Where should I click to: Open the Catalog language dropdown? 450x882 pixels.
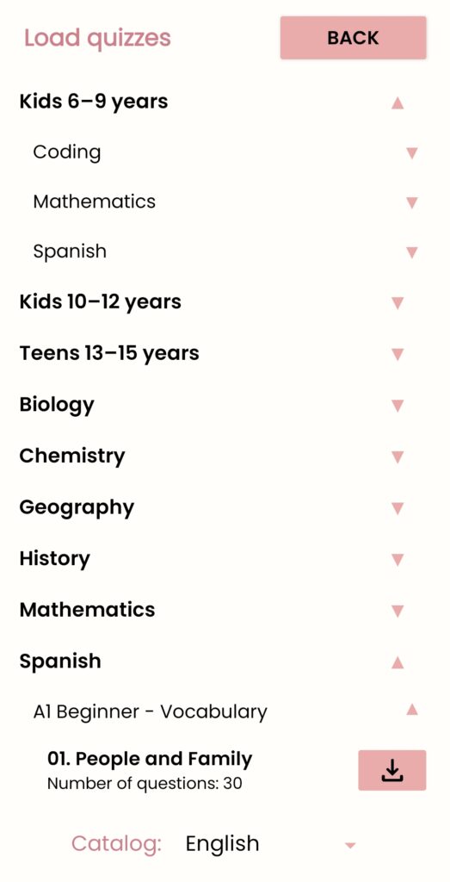271,844
